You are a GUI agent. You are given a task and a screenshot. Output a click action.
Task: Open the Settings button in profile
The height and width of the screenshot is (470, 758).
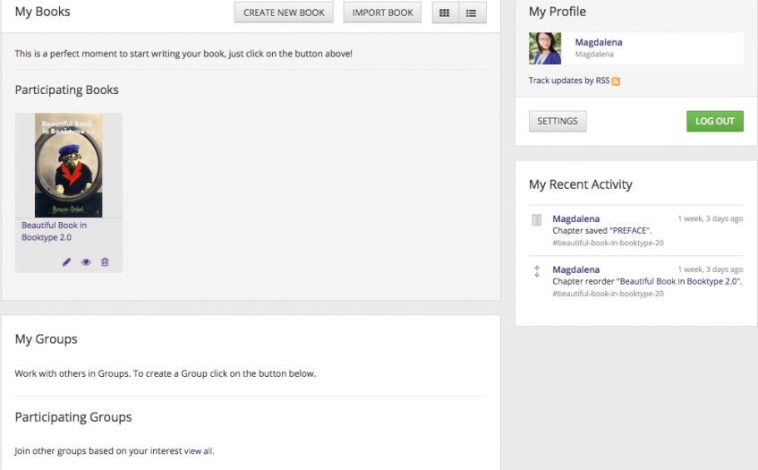[558, 121]
